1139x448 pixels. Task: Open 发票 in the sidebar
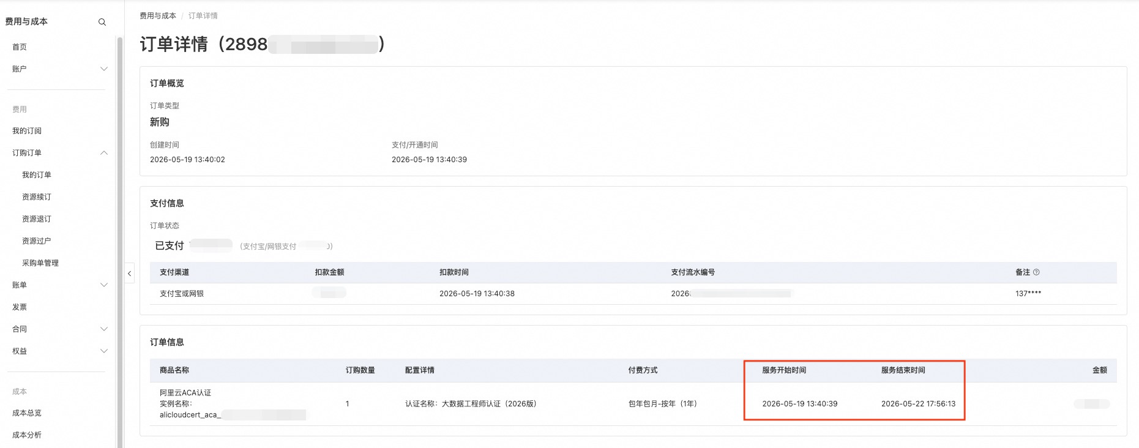(20, 307)
